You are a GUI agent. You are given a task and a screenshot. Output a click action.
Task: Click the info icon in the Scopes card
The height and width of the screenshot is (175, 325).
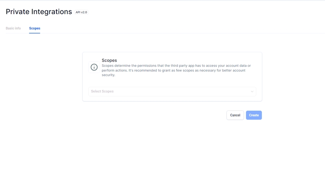tap(94, 67)
